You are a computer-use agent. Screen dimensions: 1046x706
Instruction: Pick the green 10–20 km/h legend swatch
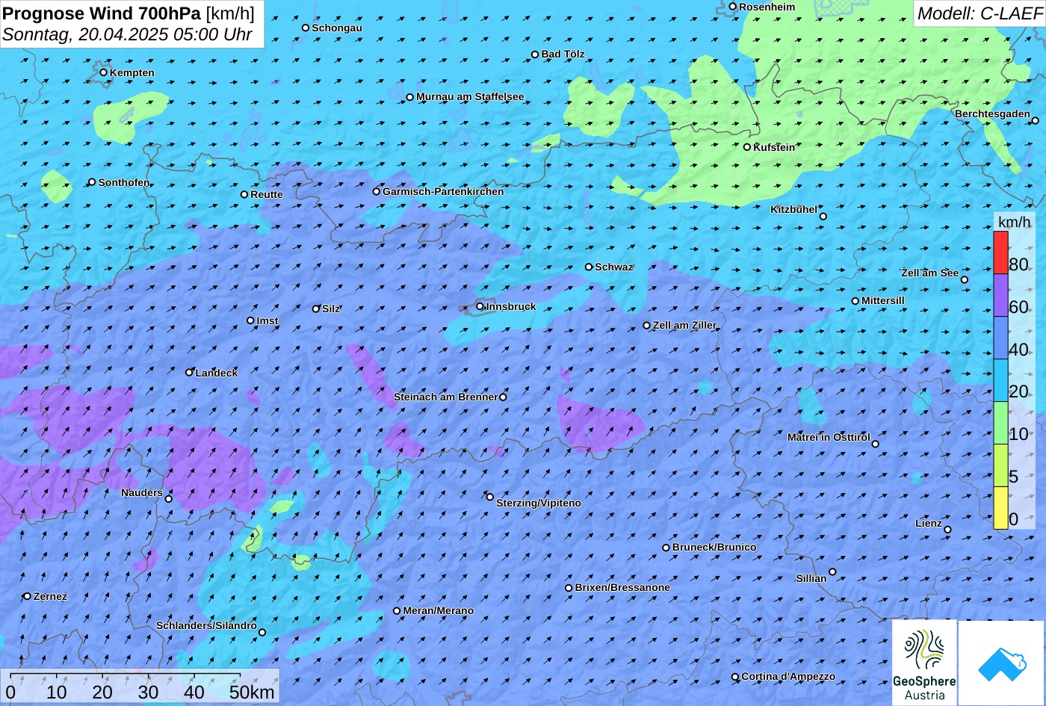click(1000, 423)
